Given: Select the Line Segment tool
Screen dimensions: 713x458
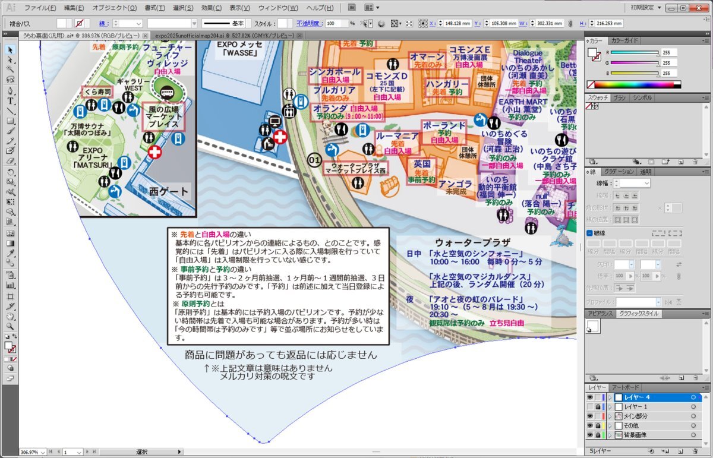Looking at the screenshot, I should pyautogui.click(x=10, y=111).
